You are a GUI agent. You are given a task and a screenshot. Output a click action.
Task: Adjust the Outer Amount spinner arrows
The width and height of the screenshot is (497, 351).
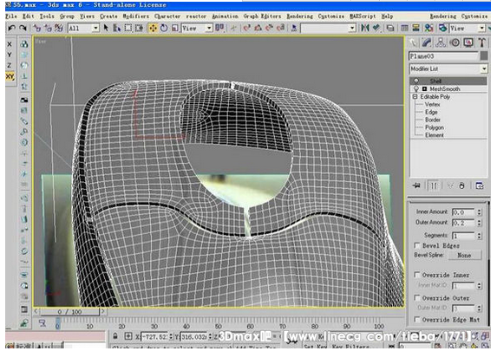(x=480, y=223)
